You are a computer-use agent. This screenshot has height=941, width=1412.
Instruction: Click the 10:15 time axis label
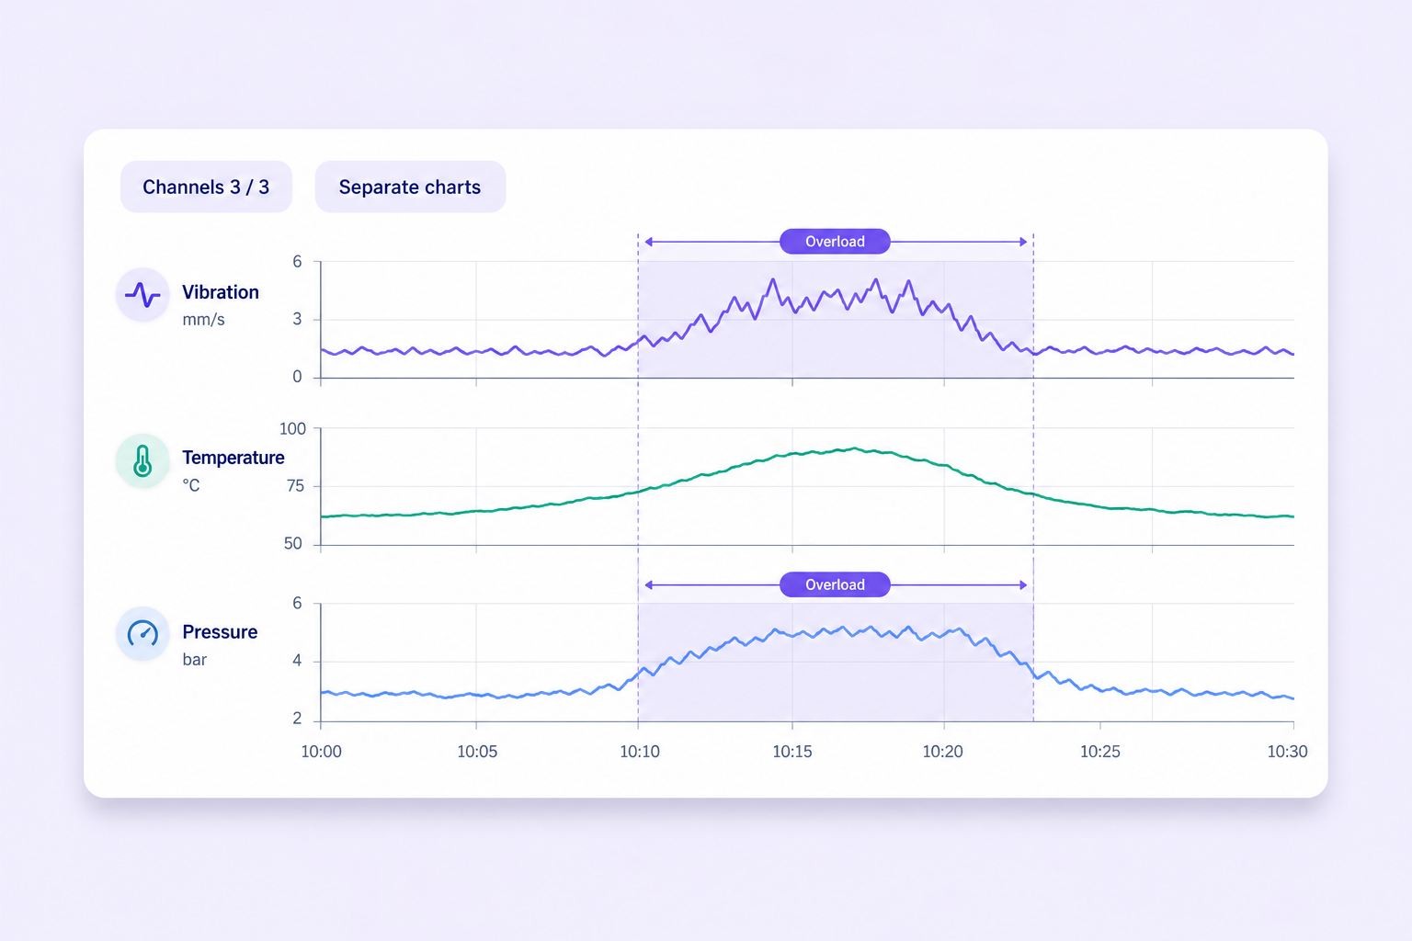(x=792, y=752)
